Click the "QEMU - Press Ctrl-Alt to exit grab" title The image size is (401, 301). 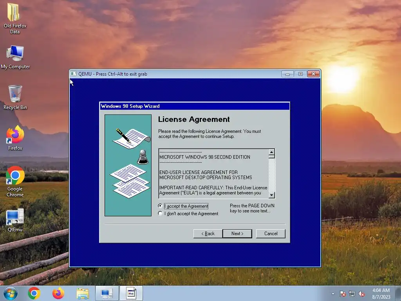(x=112, y=74)
